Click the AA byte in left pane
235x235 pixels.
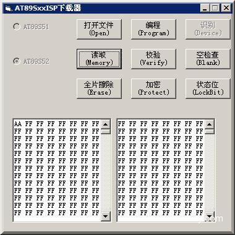pos(18,124)
